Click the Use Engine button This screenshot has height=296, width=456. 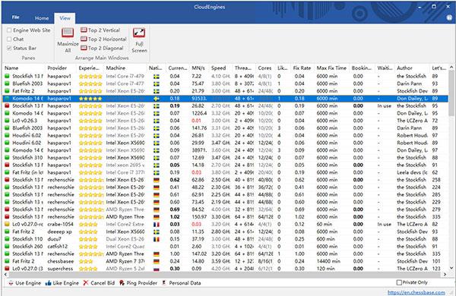coord(24,283)
